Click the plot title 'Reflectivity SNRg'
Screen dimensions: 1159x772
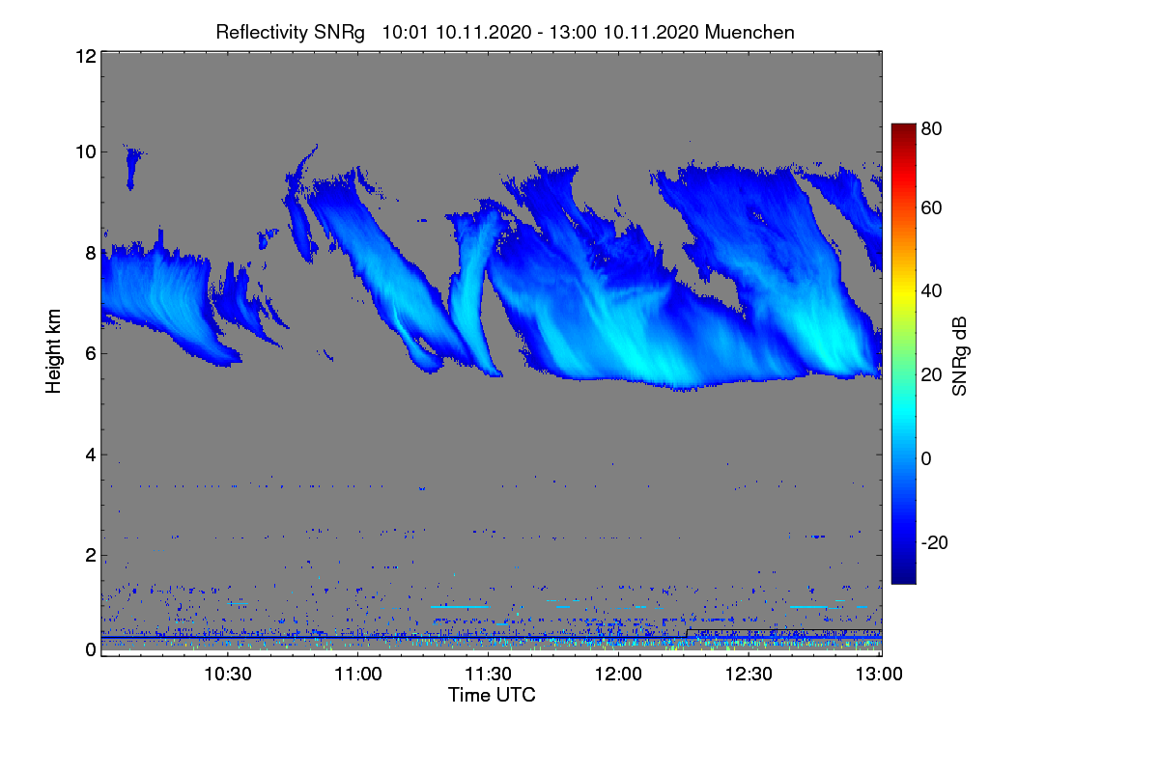tap(290, 32)
